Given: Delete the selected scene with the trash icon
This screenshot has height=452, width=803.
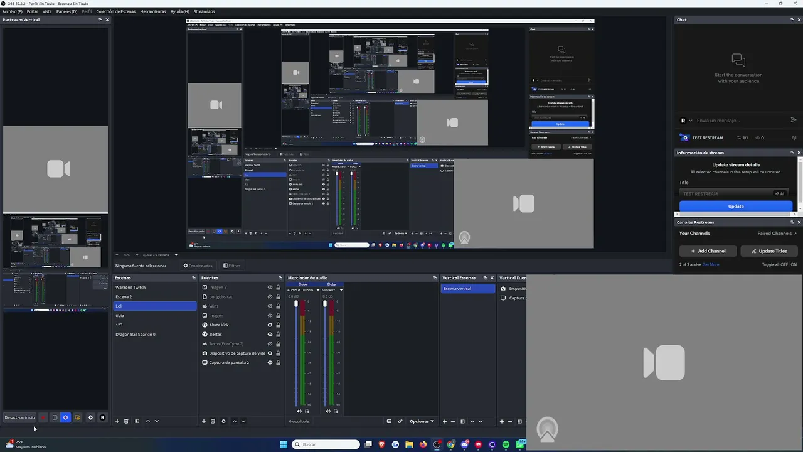Looking at the screenshot, I should pyautogui.click(x=126, y=421).
